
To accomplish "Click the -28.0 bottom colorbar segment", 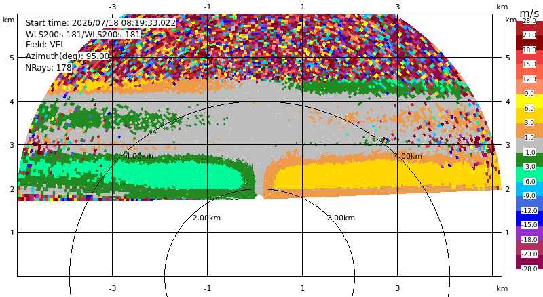I will coord(529,262).
